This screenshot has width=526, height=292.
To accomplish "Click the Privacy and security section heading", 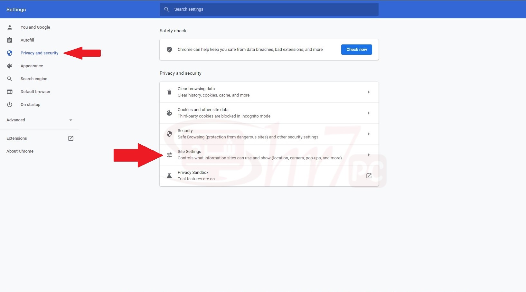I will [x=181, y=73].
